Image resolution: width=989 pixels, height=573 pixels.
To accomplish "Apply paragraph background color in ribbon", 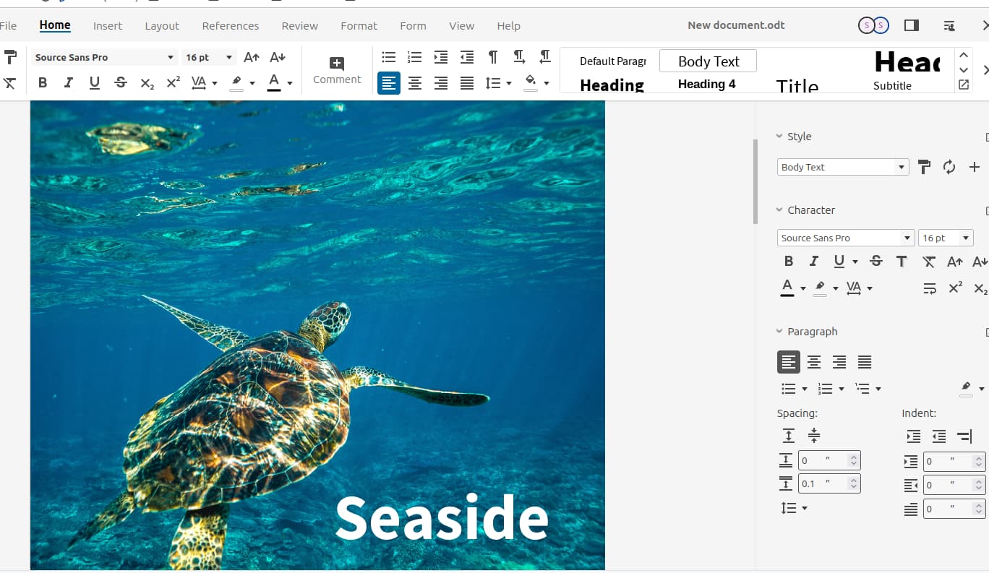I will click(x=531, y=82).
